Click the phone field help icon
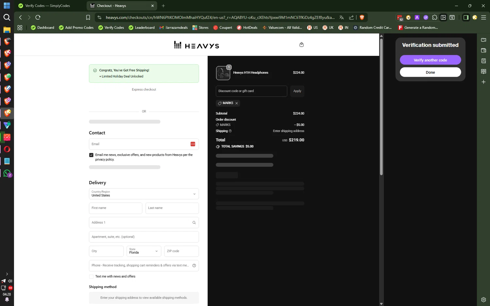Screen dimensions: 490x306 point(194,266)
